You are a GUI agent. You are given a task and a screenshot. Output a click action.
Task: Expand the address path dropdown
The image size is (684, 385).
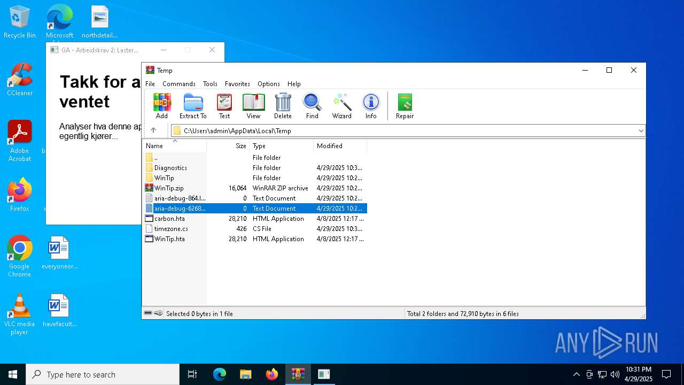(x=641, y=130)
